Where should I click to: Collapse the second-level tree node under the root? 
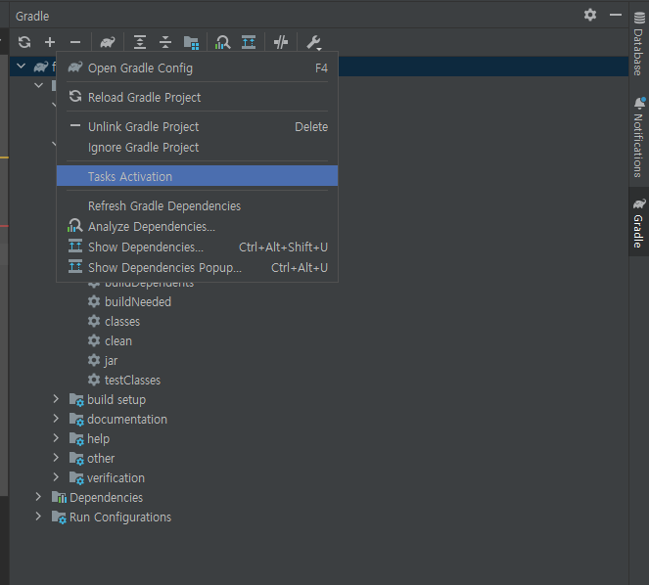tap(39, 85)
